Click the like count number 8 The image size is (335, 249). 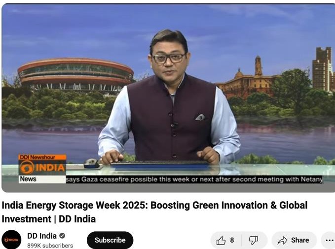click(232, 240)
